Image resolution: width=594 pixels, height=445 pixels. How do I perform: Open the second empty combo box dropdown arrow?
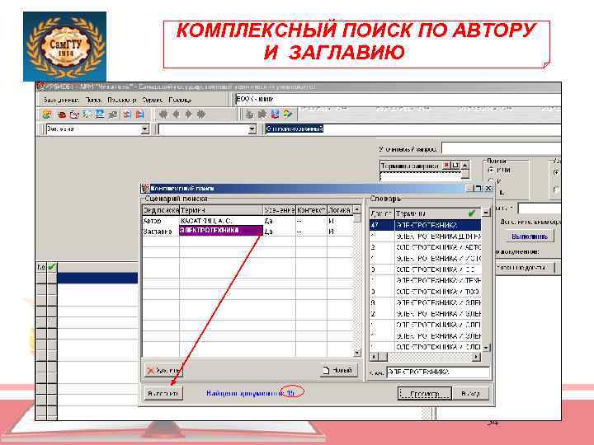pyautogui.click(x=252, y=129)
